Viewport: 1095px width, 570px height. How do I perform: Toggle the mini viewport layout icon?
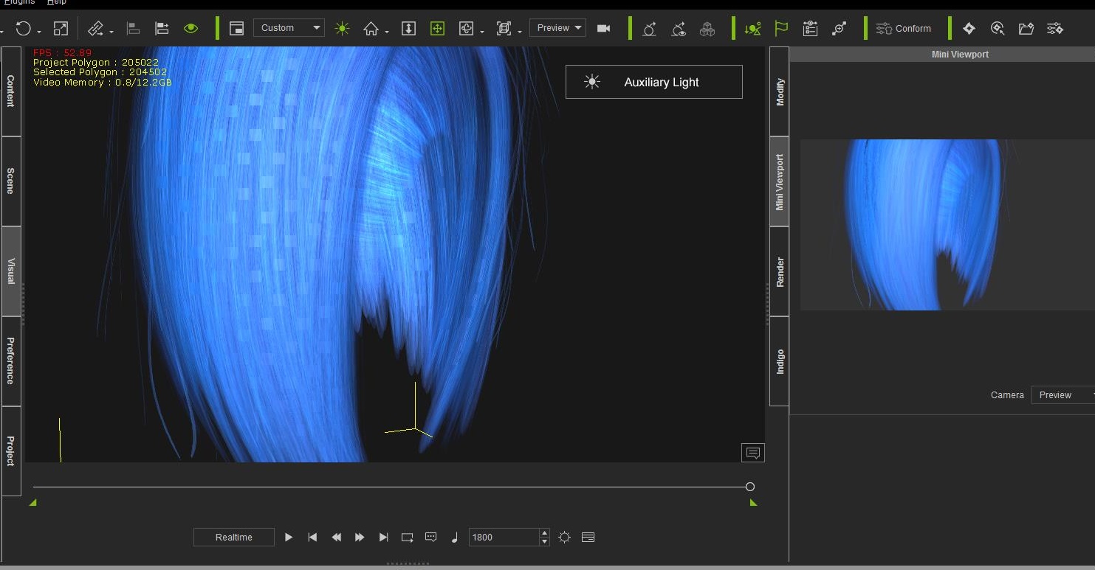236,28
